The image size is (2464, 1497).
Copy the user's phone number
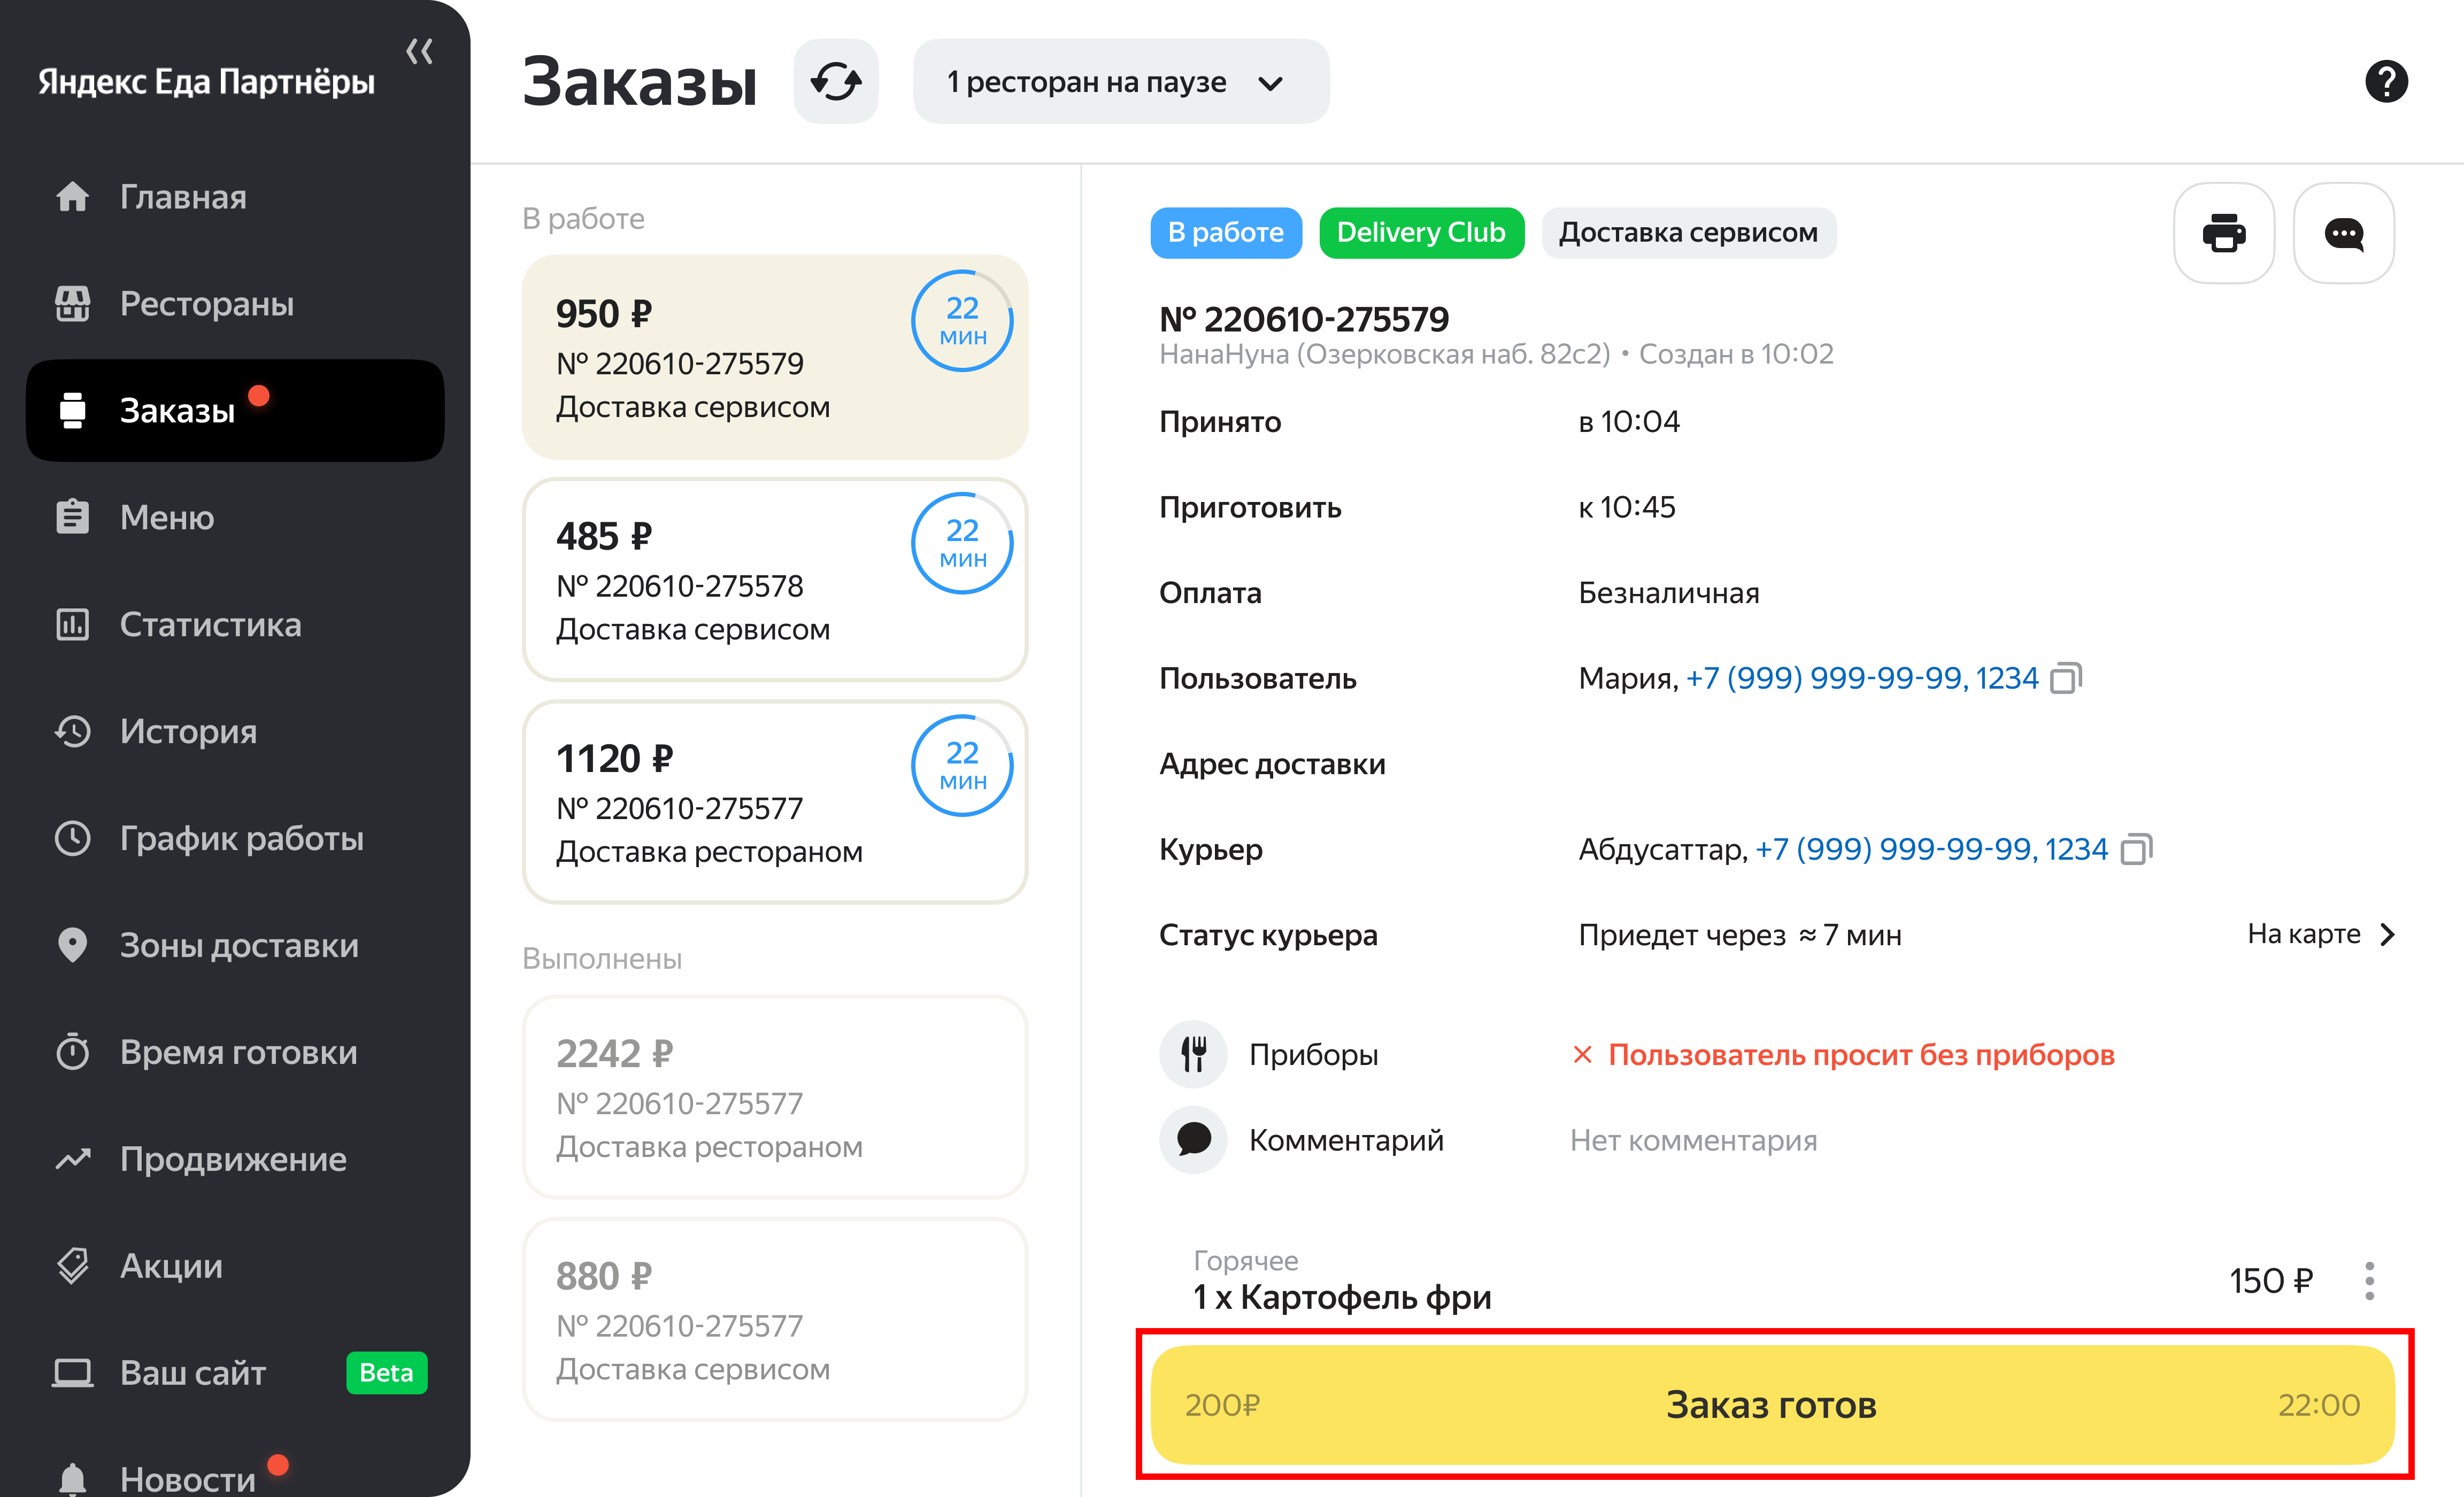(x=2065, y=678)
